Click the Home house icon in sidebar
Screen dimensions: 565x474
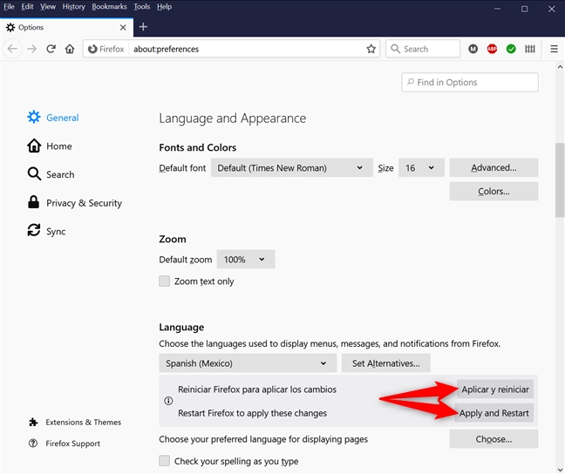click(34, 146)
